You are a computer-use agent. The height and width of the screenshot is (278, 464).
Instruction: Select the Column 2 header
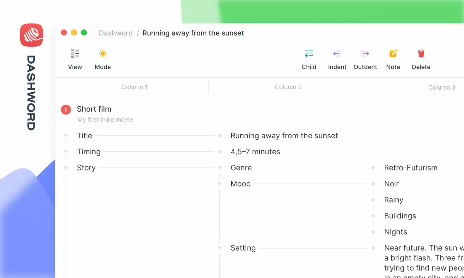tap(288, 87)
